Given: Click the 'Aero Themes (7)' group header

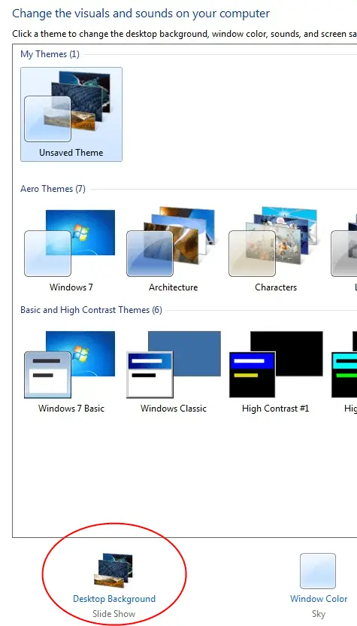Looking at the screenshot, I should pyautogui.click(x=53, y=189).
